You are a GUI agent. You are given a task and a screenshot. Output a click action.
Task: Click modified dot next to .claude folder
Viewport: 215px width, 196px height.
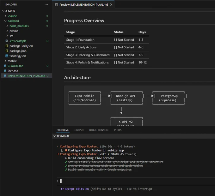point(47,16)
